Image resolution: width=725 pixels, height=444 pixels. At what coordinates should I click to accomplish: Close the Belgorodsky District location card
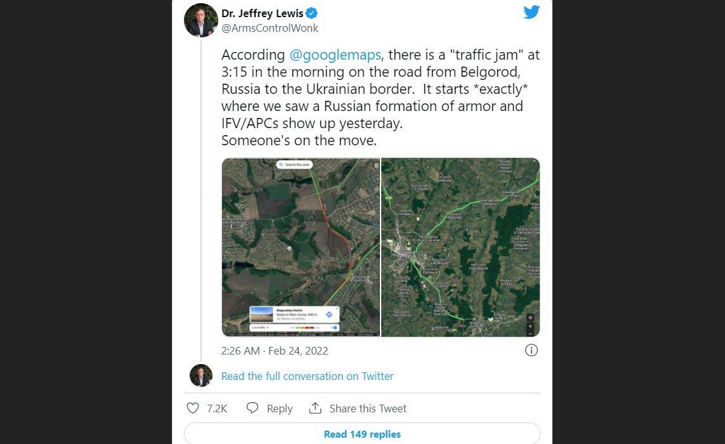coord(336,309)
